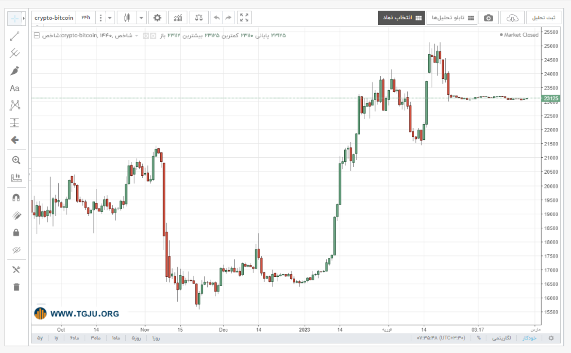Select the crosshair cursor tool

point(15,19)
